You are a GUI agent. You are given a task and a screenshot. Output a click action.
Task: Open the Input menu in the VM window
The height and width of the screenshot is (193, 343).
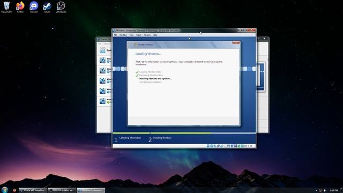click(x=139, y=35)
